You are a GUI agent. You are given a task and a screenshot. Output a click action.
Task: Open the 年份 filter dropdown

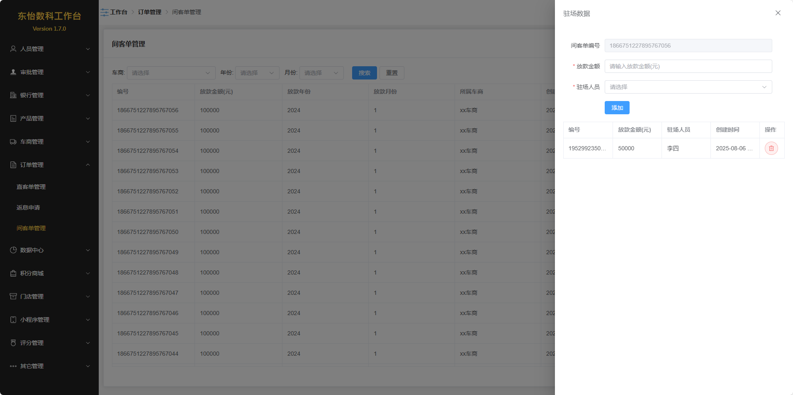pyautogui.click(x=257, y=73)
